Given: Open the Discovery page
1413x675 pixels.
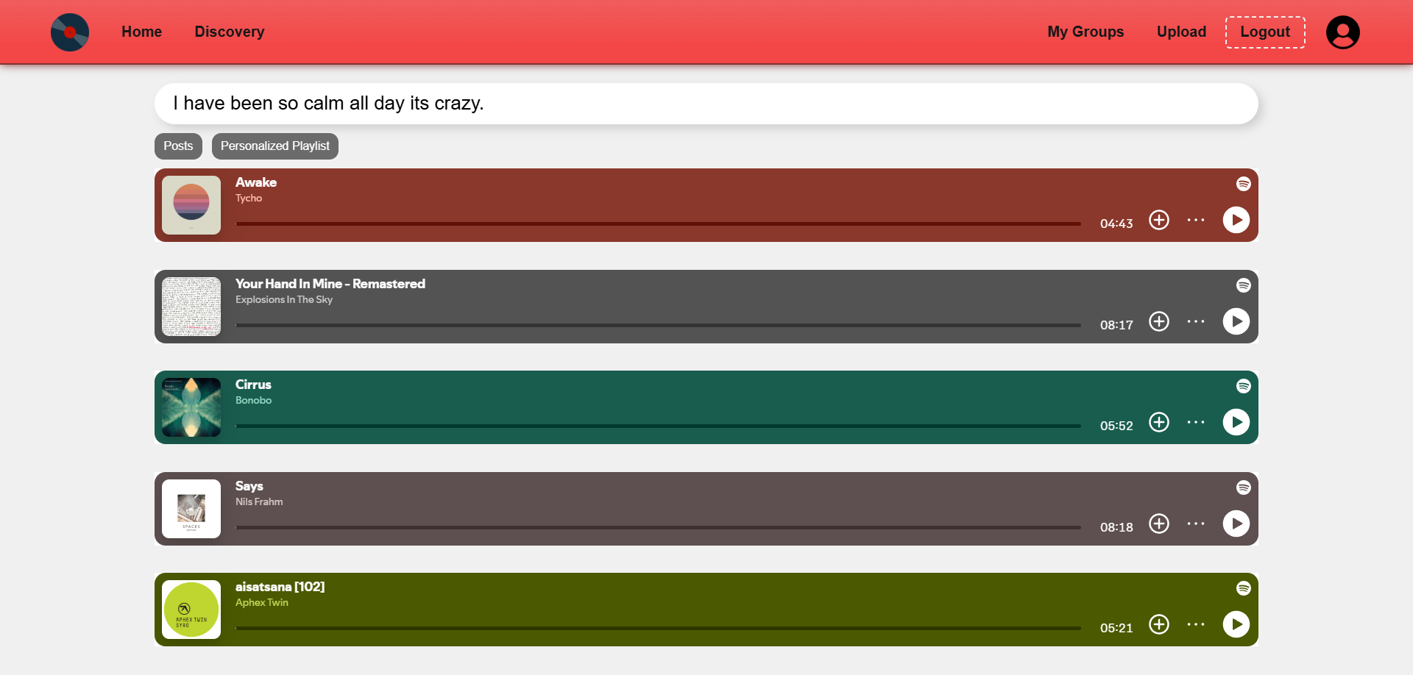Looking at the screenshot, I should [x=230, y=32].
